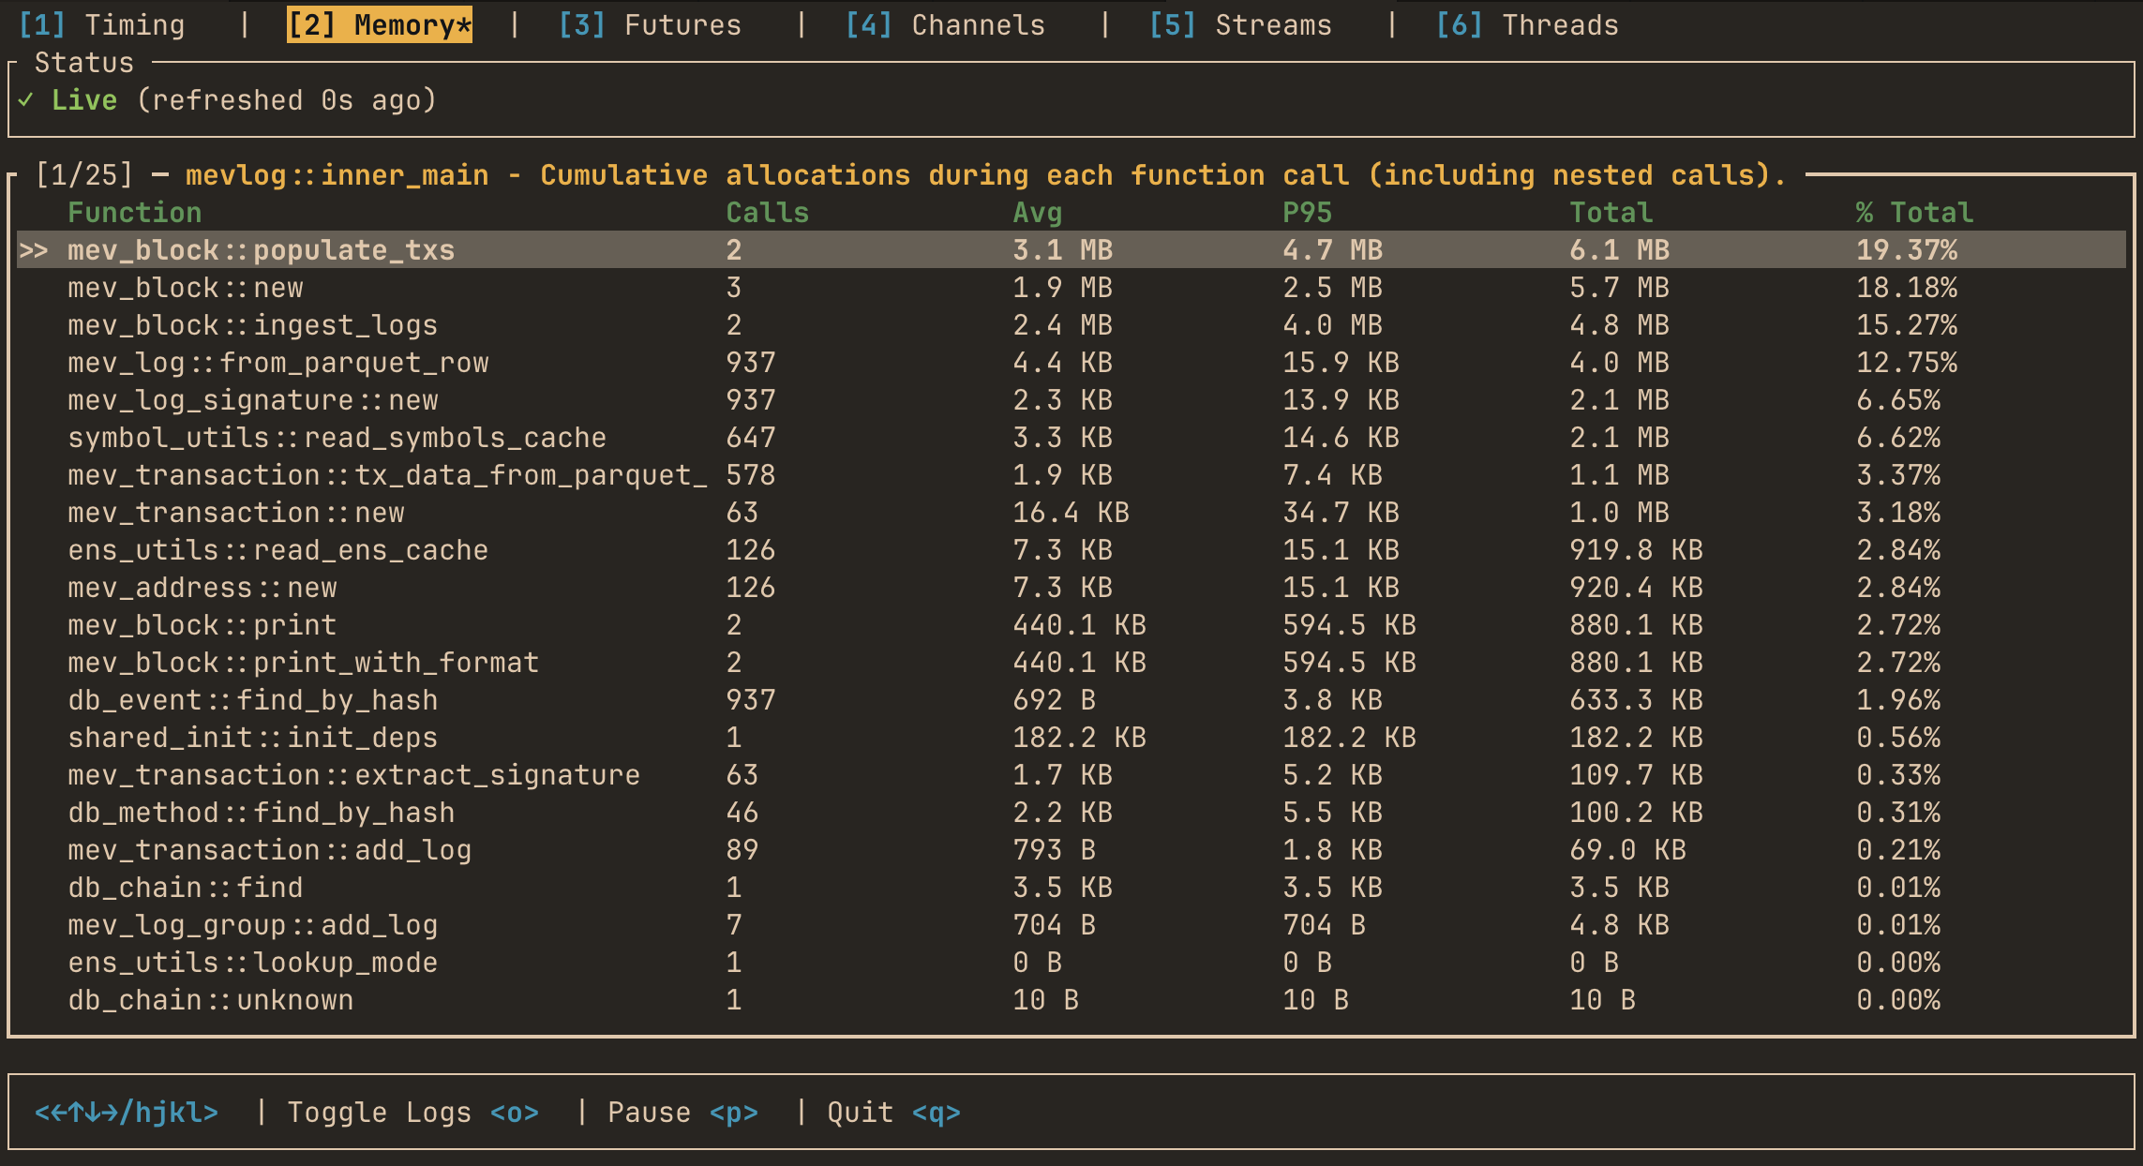The width and height of the screenshot is (2143, 1166).
Task: Select the mev_block::new row
Action: coord(185,287)
